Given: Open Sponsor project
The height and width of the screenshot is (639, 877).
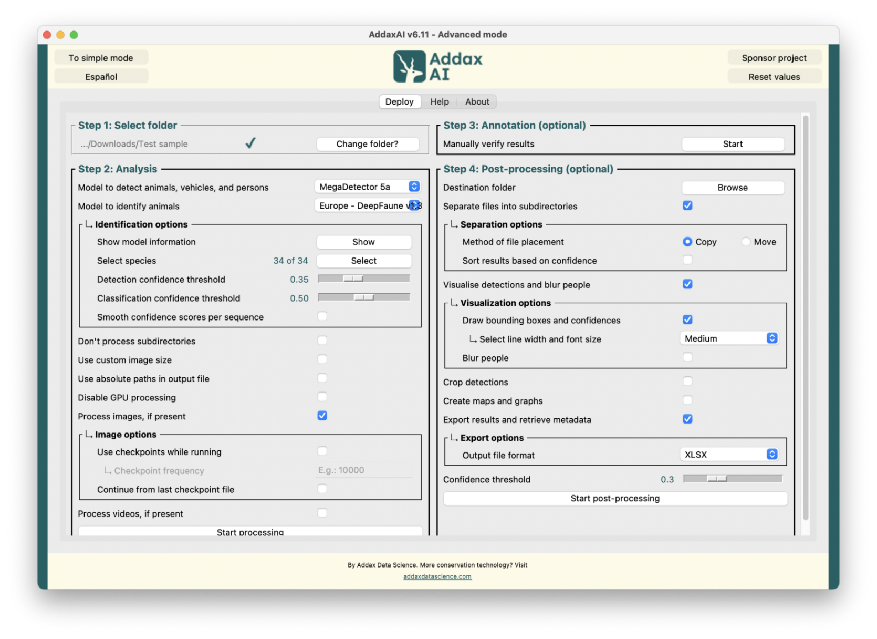Looking at the screenshot, I should [x=774, y=58].
